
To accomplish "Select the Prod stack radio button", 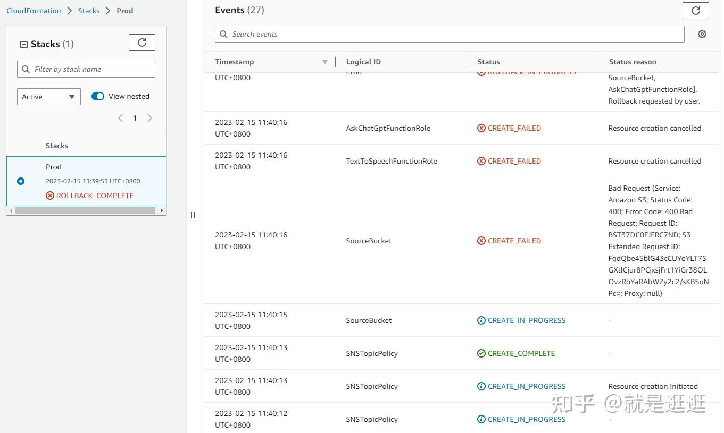I will point(20,181).
